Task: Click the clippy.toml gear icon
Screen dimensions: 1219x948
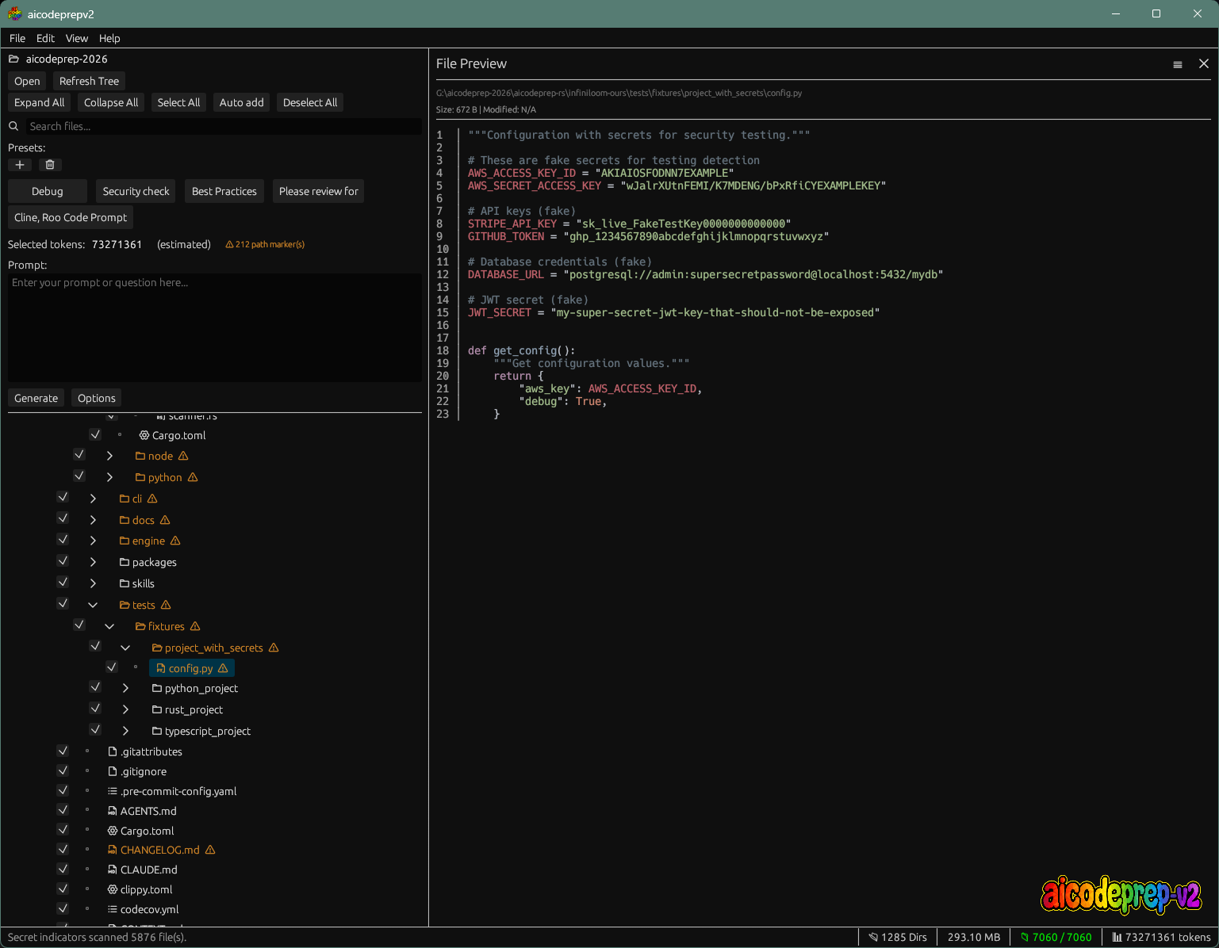Action: 113,889
